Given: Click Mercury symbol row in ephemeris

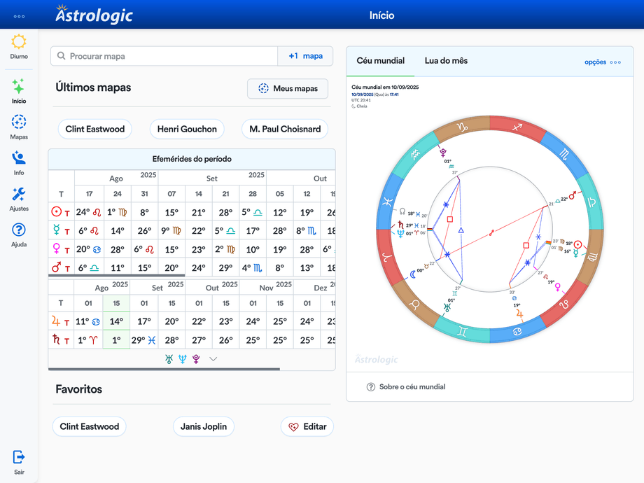Looking at the screenshot, I should click(x=56, y=230).
